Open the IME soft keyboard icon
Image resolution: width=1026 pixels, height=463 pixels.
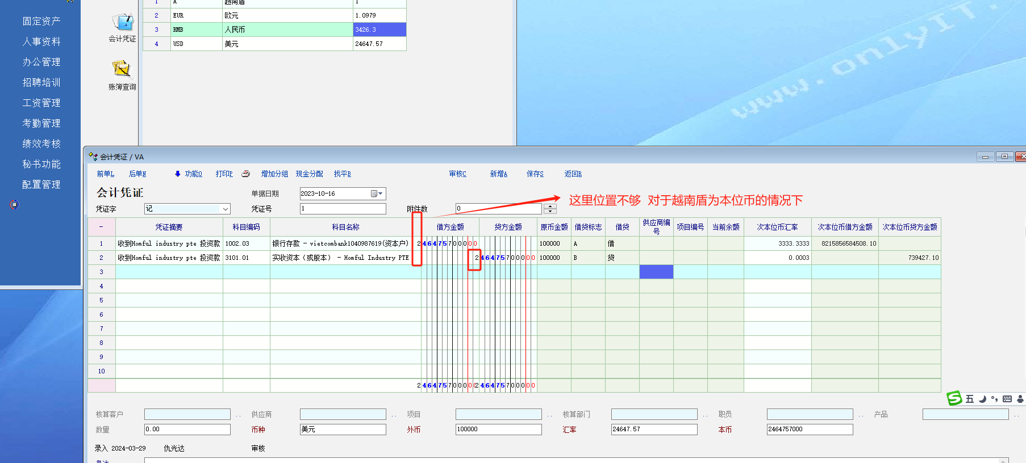[1007, 399]
